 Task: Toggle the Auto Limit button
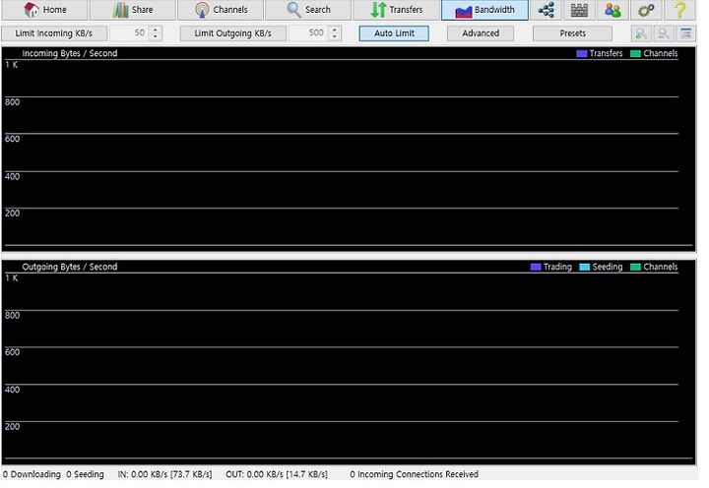(x=394, y=33)
